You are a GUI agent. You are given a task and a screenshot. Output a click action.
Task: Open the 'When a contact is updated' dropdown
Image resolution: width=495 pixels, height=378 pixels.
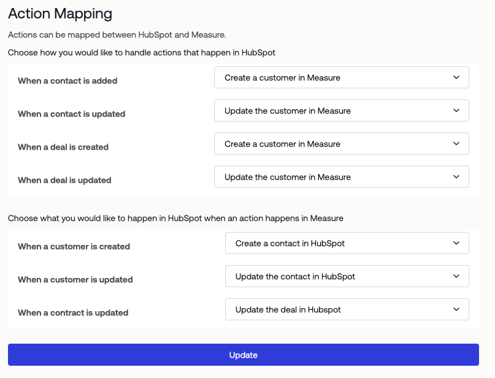click(x=341, y=110)
